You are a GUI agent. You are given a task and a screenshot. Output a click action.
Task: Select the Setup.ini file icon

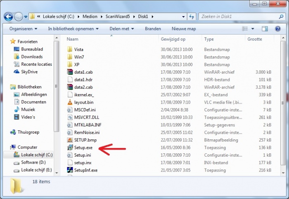pyautogui.click(x=70, y=155)
